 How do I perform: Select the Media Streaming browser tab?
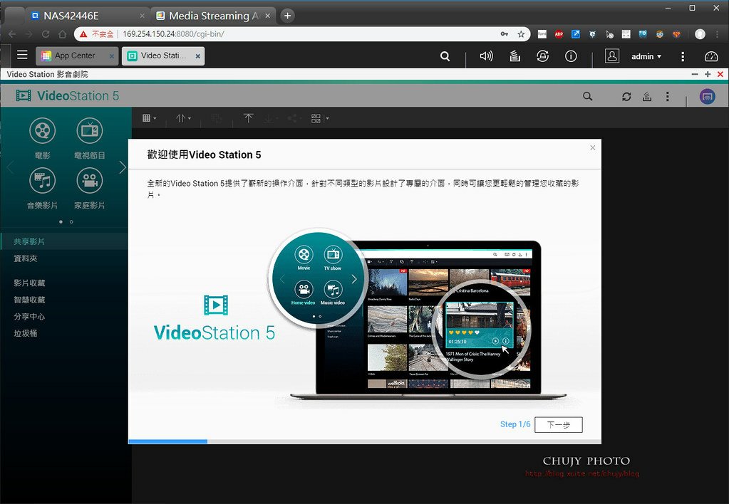pos(213,16)
